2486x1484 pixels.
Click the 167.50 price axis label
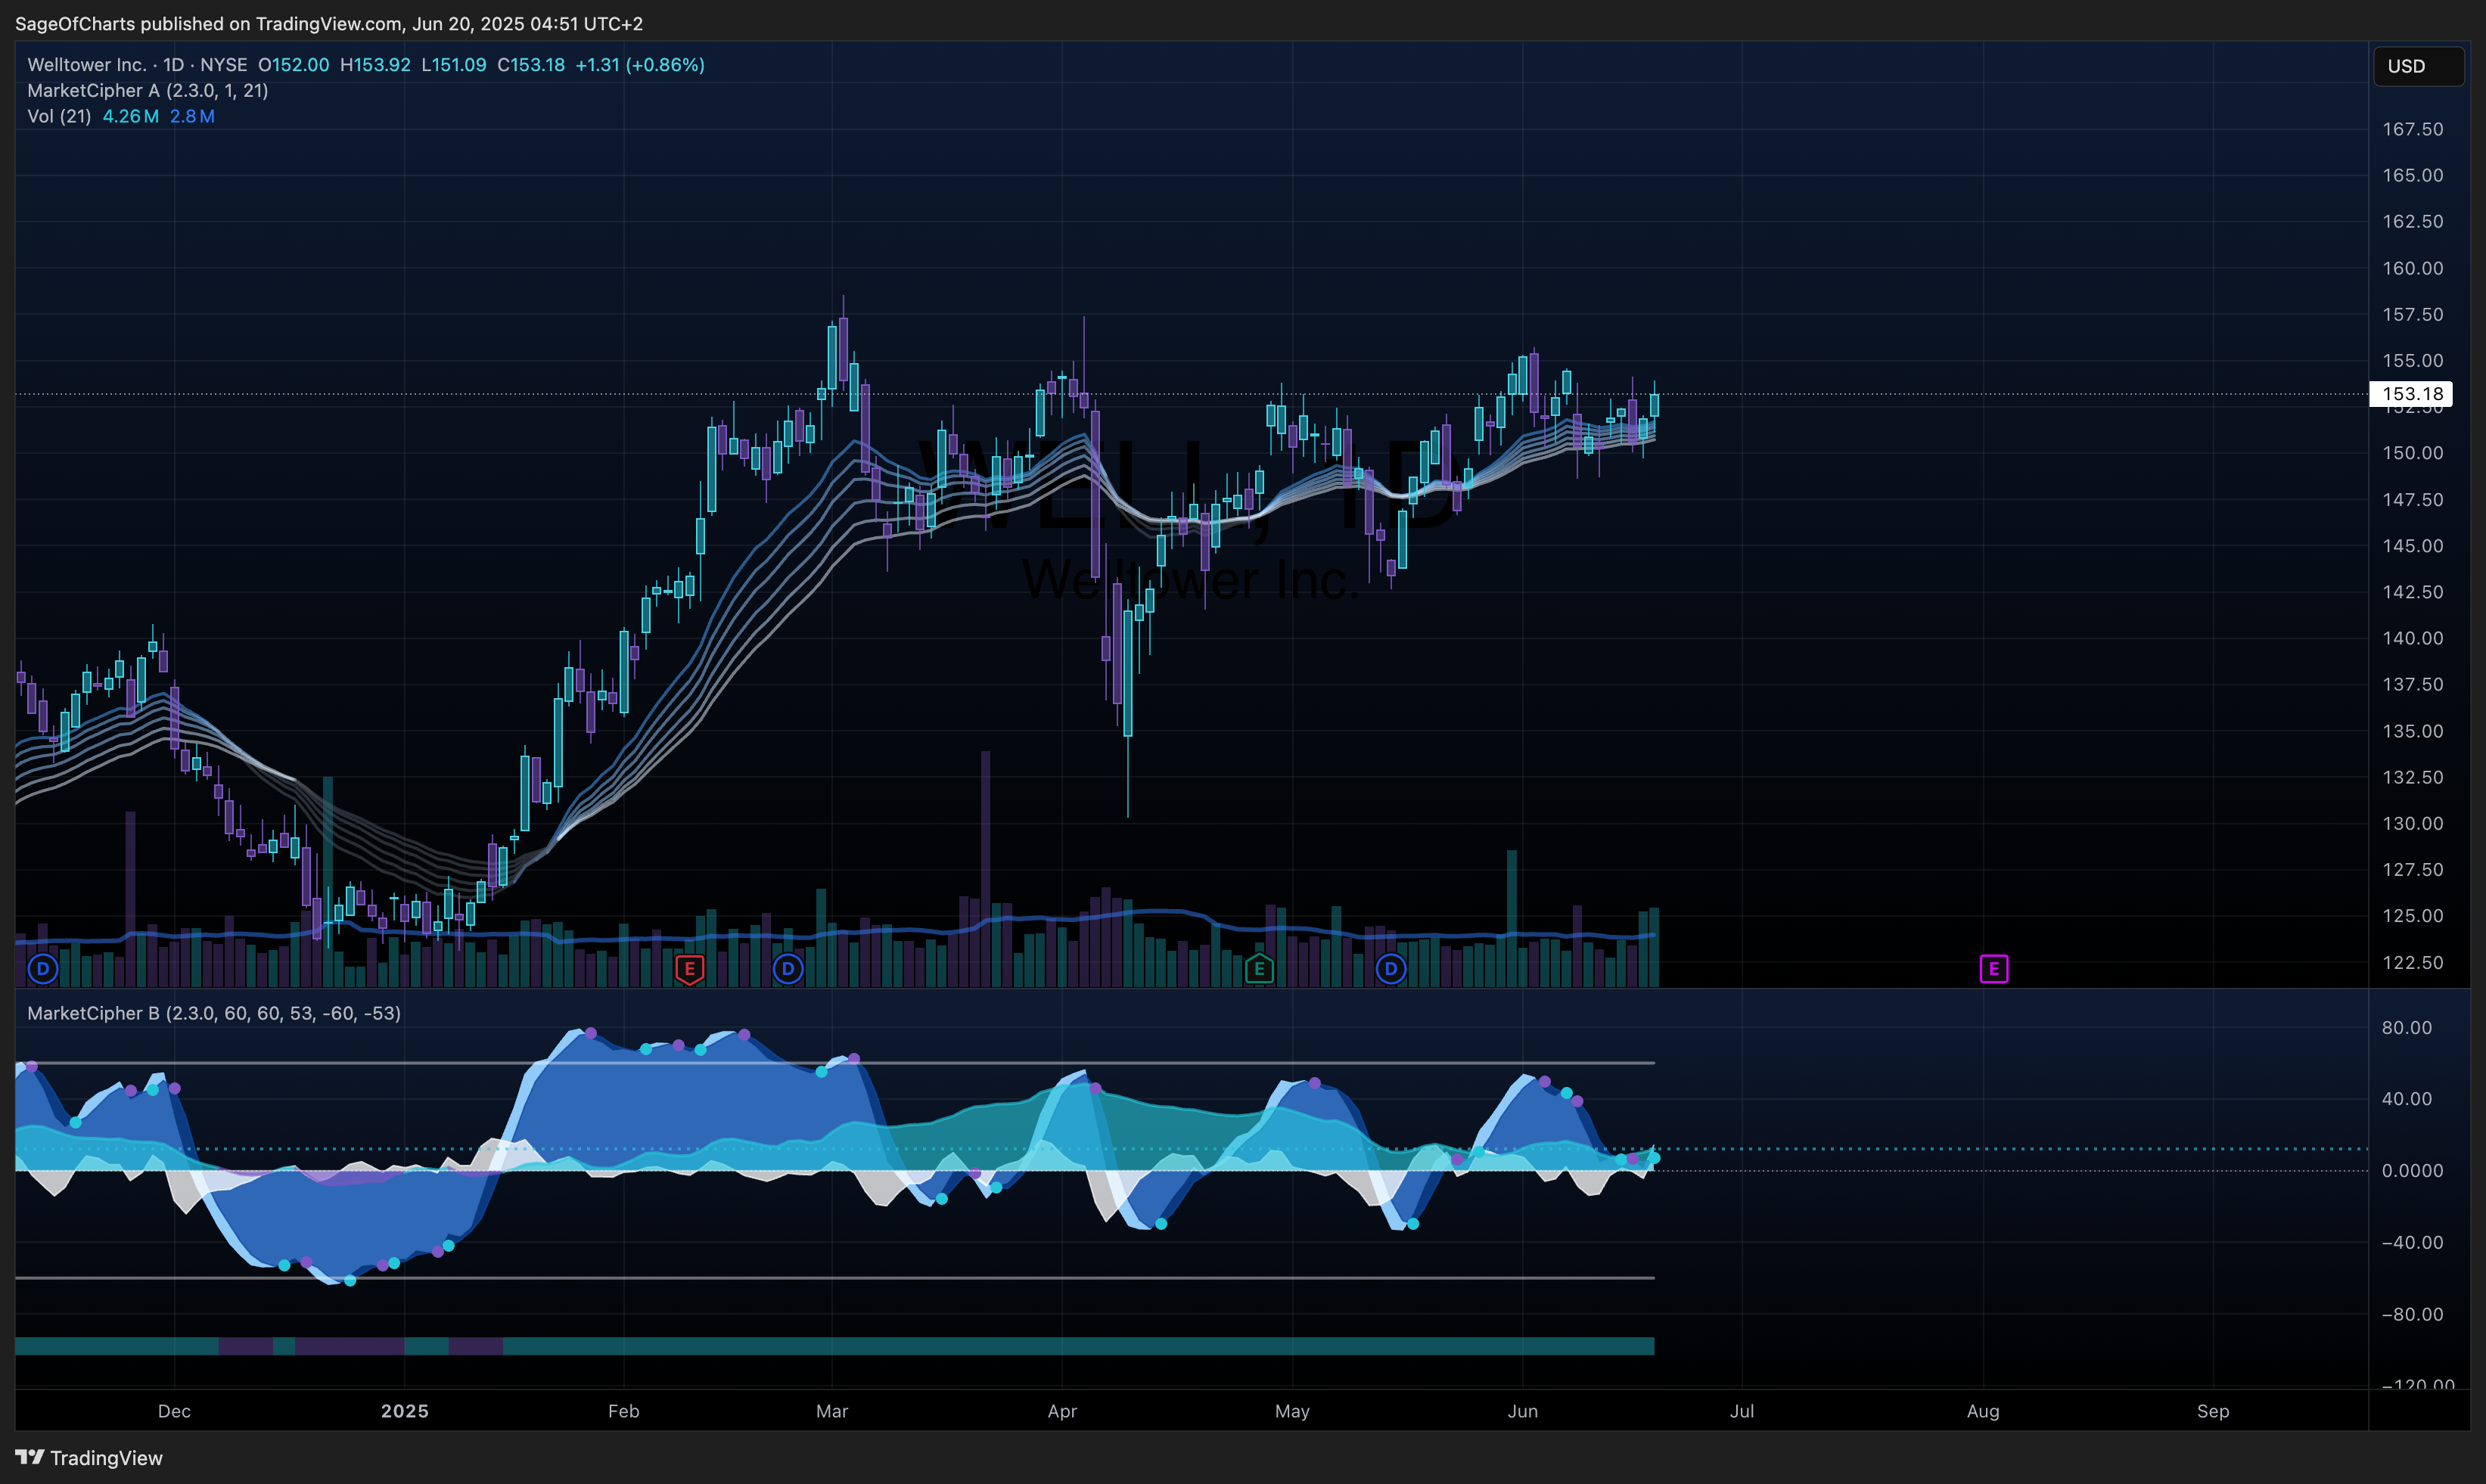(2412, 129)
